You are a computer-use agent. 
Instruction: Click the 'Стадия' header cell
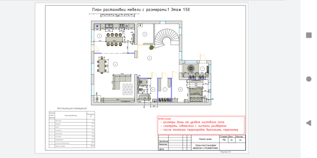pyautogui.click(x=224, y=136)
